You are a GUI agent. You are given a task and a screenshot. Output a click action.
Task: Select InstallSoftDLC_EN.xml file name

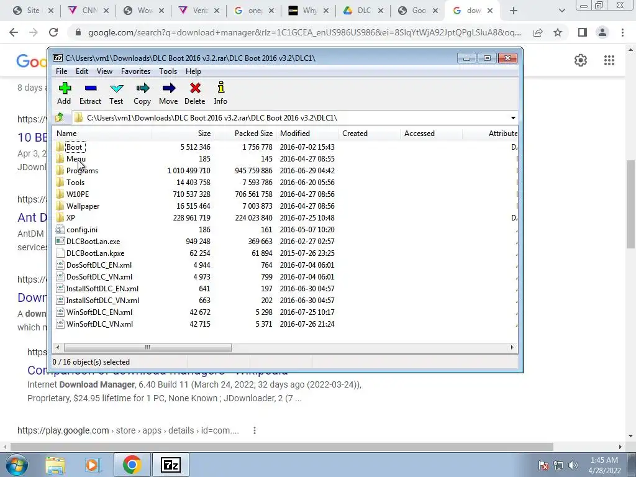(x=102, y=288)
